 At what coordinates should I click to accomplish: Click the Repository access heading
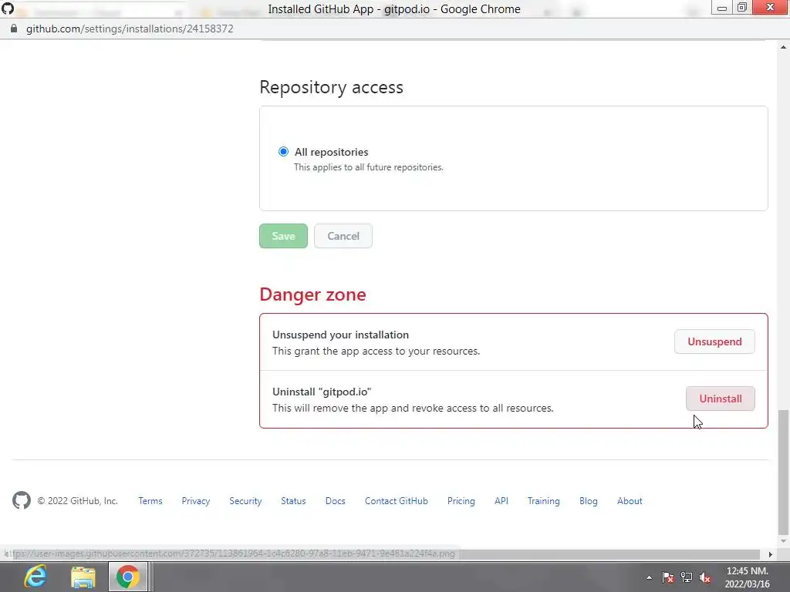point(331,87)
